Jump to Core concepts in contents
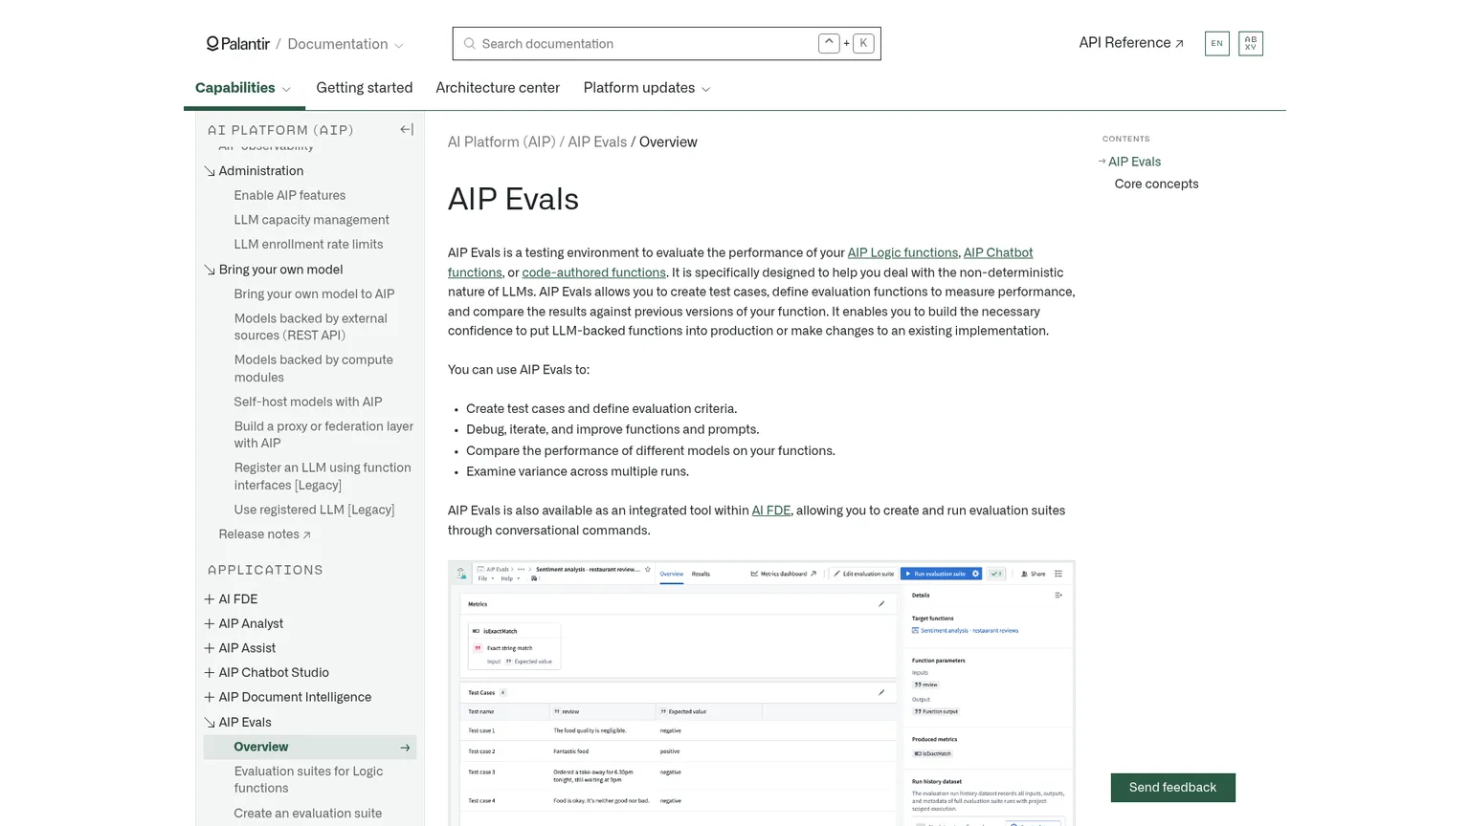 point(1156,185)
